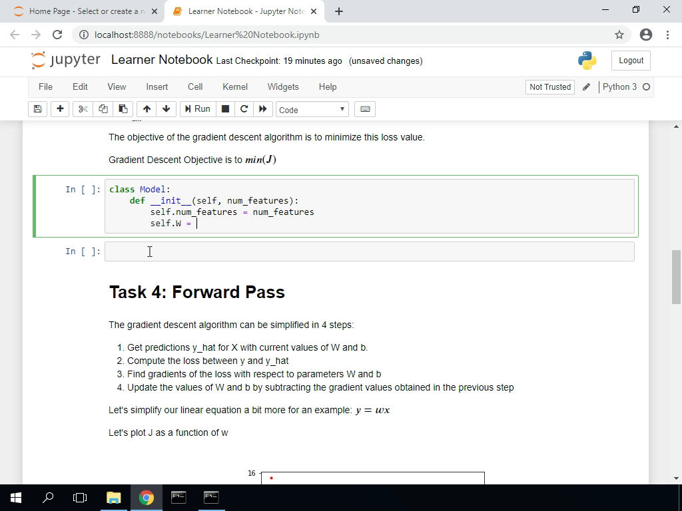Paste cells below icon
Image resolution: width=682 pixels, height=511 pixels.
tap(123, 109)
